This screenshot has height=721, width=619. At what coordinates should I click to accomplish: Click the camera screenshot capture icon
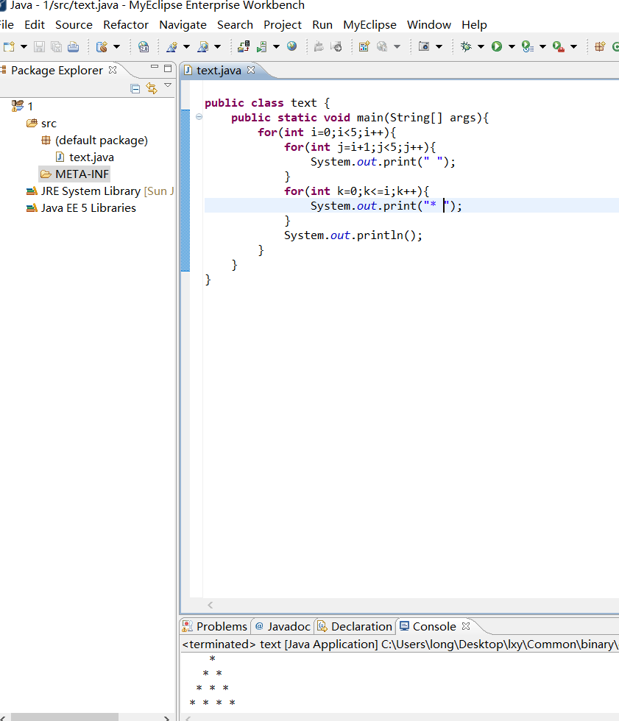(x=424, y=46)
